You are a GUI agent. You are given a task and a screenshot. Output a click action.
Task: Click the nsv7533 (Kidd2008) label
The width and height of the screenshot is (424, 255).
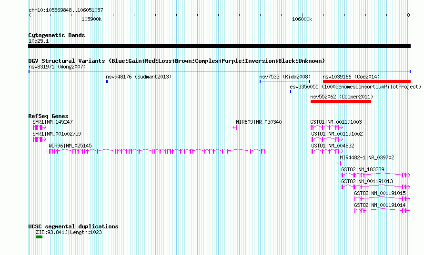(x=285, y=77)
